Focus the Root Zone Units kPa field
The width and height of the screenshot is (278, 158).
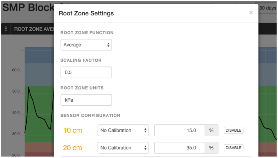86,100
